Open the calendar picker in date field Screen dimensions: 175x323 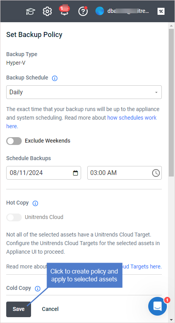[x=76, y=173]
